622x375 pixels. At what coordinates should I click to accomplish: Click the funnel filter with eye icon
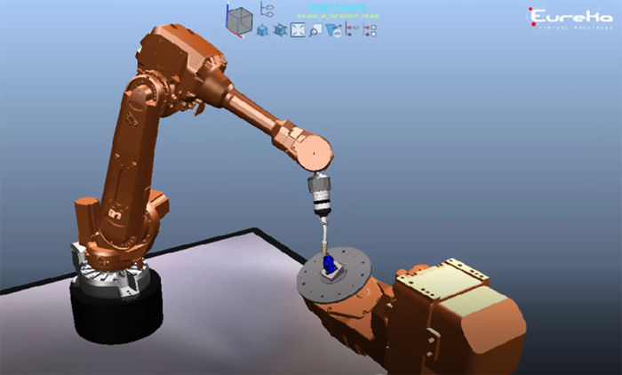(333, 30)
